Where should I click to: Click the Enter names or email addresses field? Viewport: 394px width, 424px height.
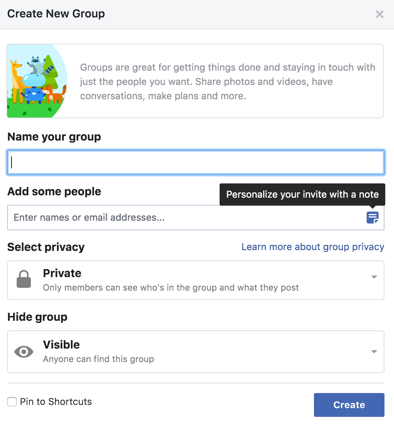point(159,218)
